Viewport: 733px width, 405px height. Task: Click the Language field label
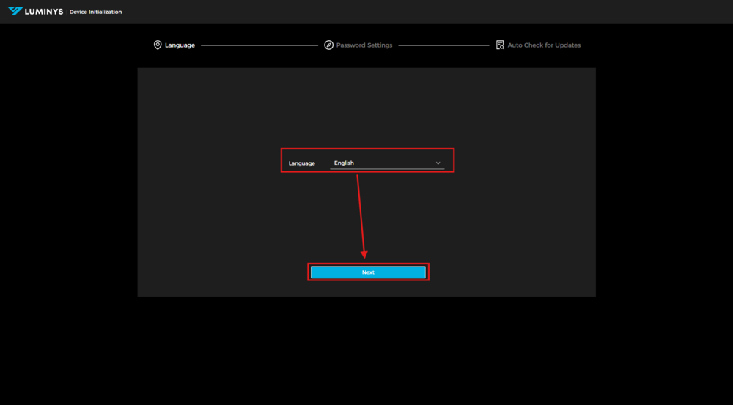click(301, 163)
